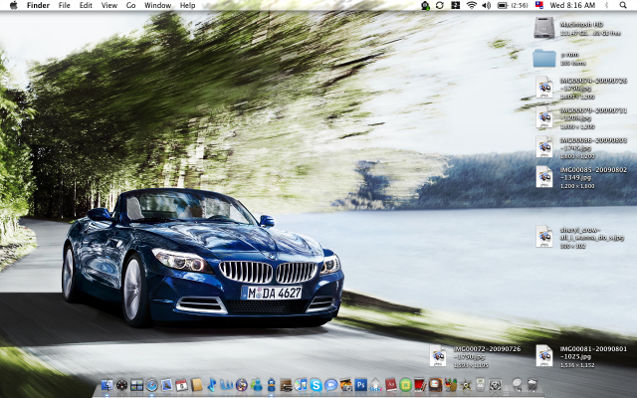
Task: Open iCal from the Dock
Action: pyautogui.click(x=181, y=385)
